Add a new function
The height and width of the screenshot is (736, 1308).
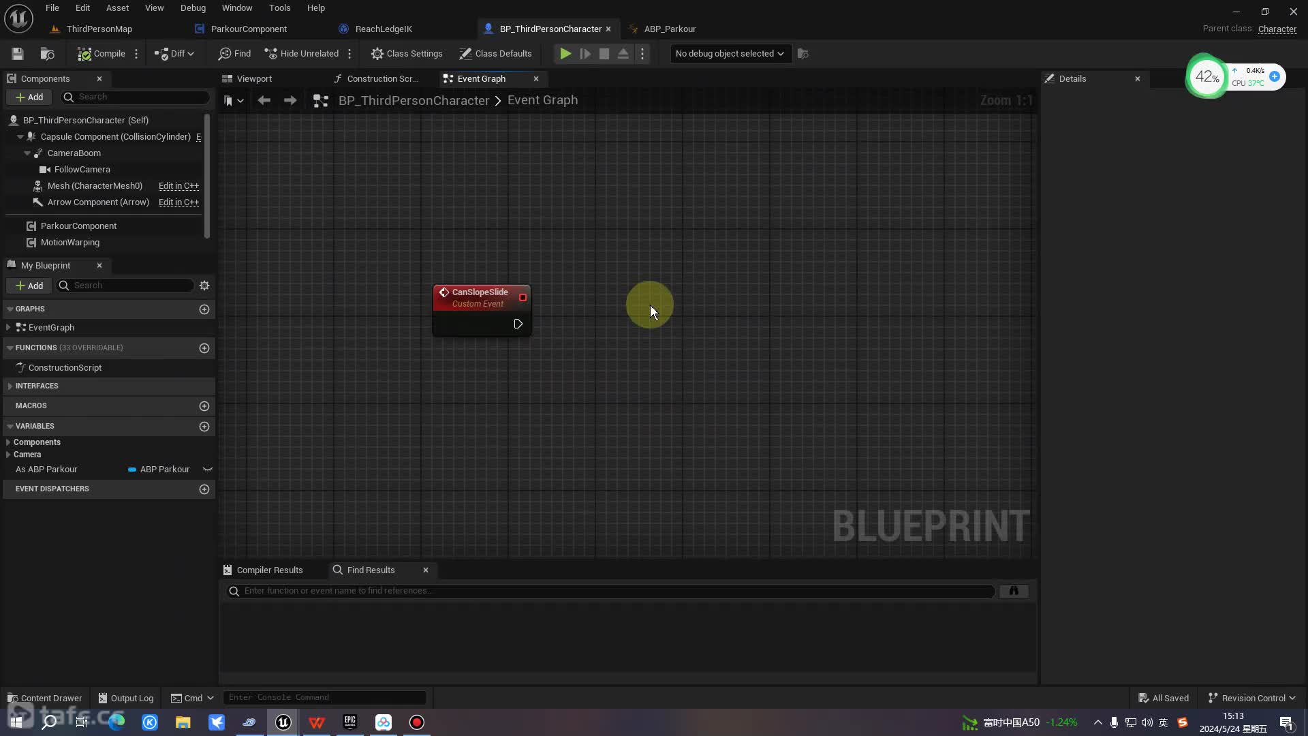(204, 348)
